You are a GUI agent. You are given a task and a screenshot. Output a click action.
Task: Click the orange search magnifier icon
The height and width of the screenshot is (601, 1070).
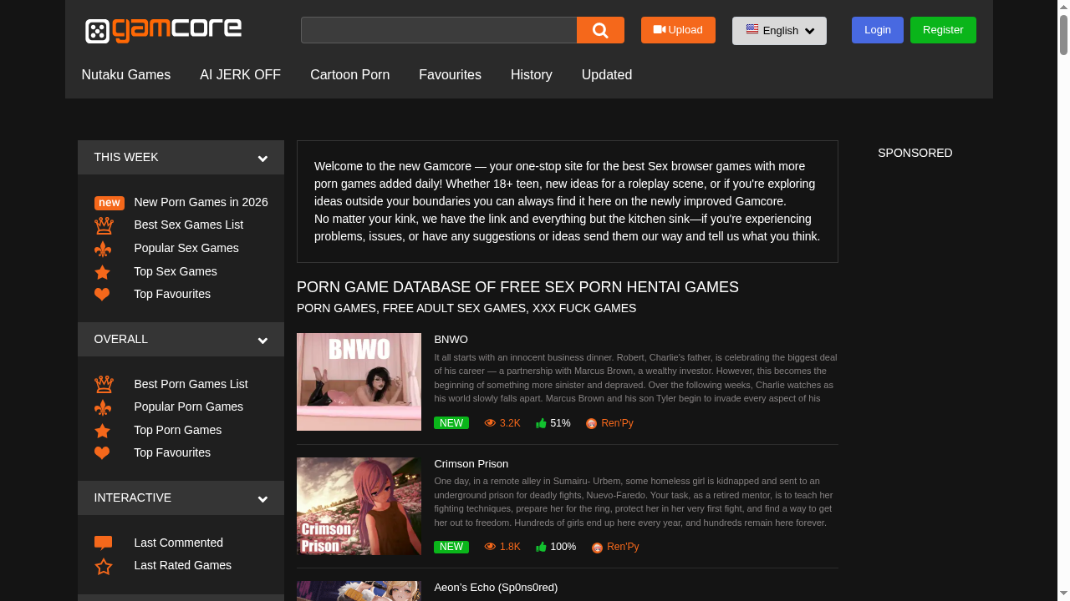(600, 30)
